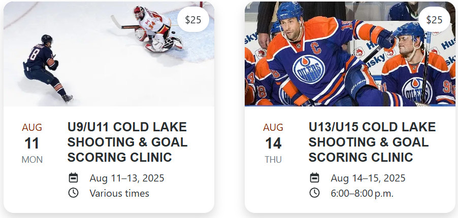458x218 pixels.
Task: Click the clock icon beside 6:00–8:00 p.m.
Action: (x=315, y=193)
